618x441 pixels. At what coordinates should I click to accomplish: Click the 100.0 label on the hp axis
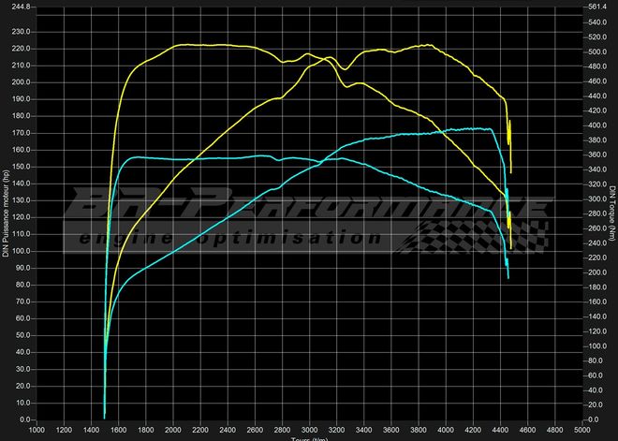(20, 251)
